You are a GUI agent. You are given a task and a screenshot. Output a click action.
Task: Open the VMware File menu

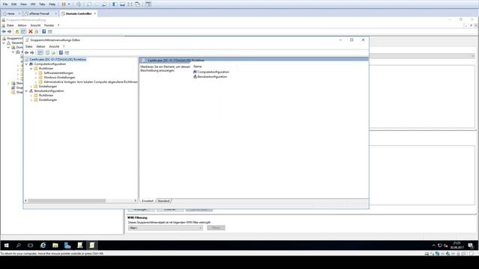pos(5,4)
